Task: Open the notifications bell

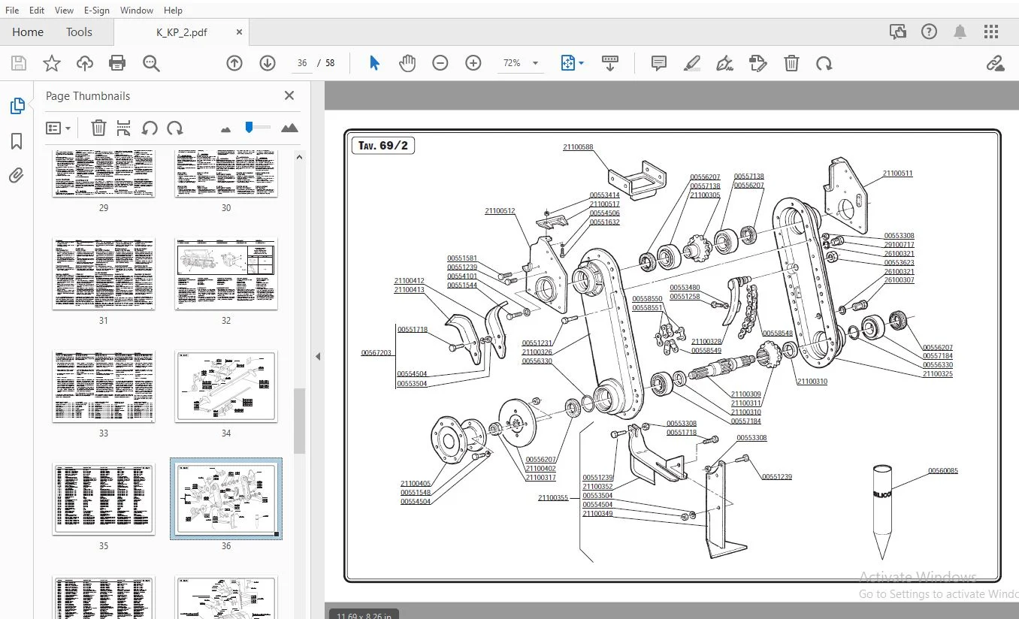Action: [x=960, y=32]
